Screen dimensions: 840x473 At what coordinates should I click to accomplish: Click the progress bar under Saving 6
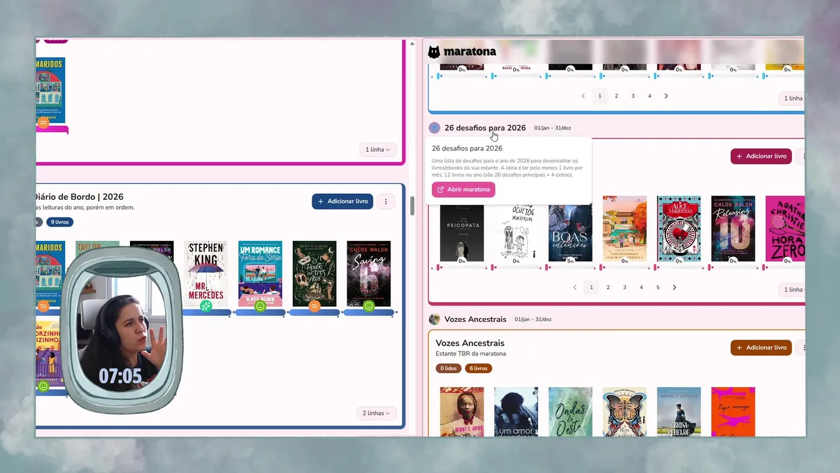pyautogui.click(x=370, y=313)
